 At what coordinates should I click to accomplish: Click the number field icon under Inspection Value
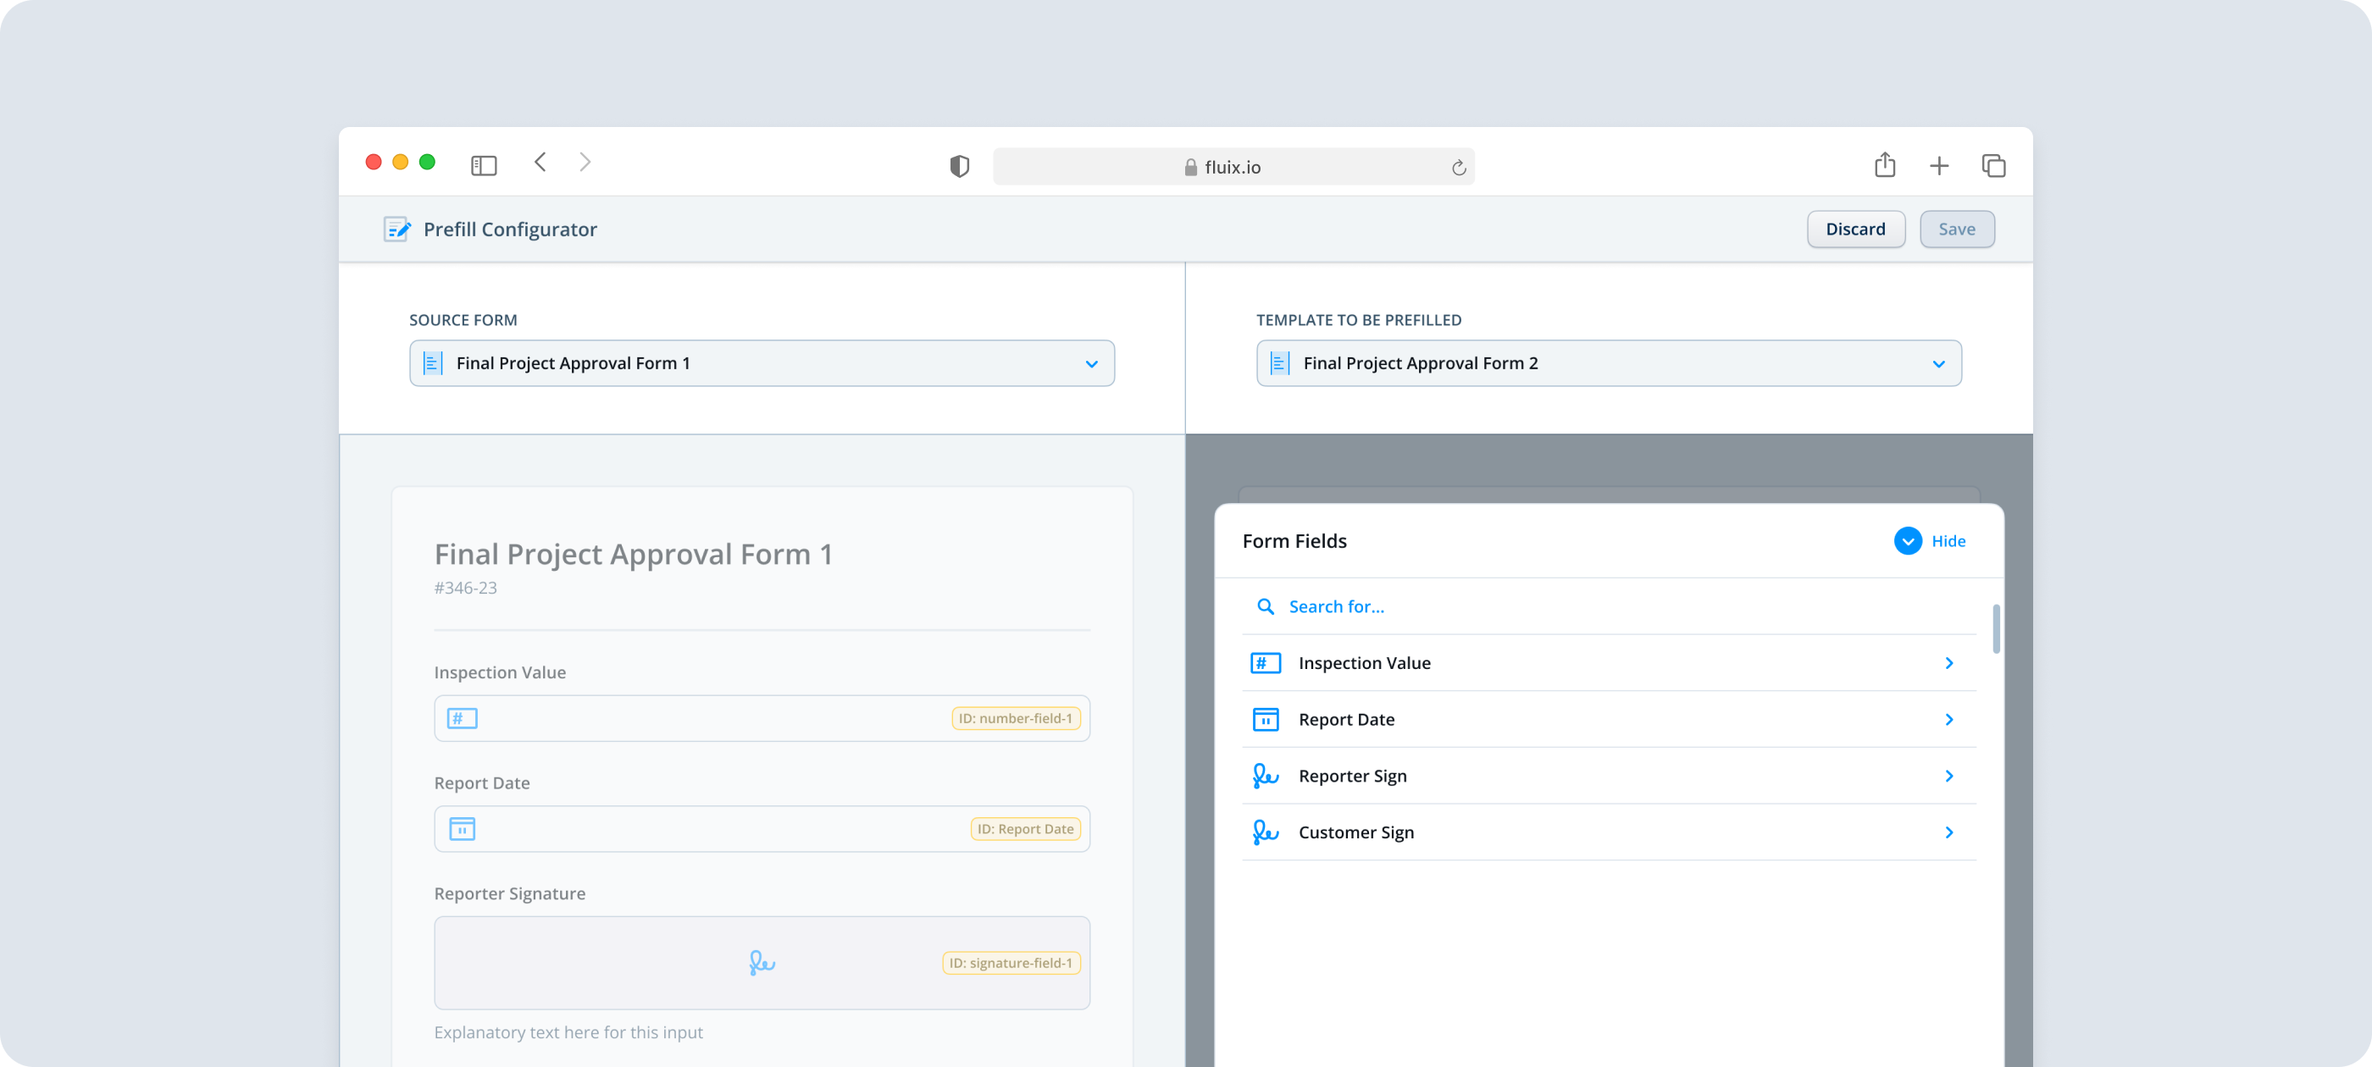click(x=462, y=718)
